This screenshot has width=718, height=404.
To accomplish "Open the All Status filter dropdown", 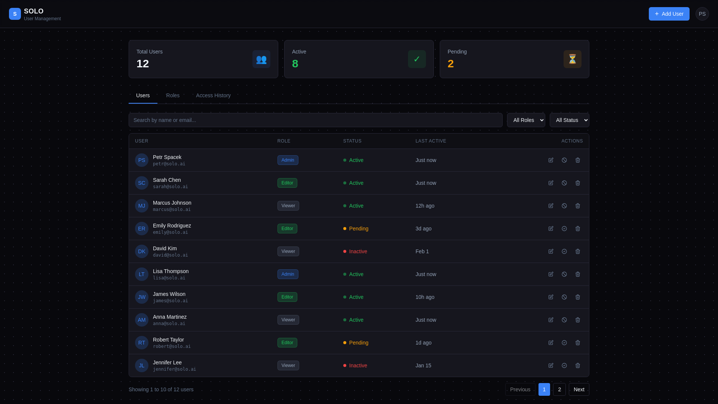I will click(570, 120).
